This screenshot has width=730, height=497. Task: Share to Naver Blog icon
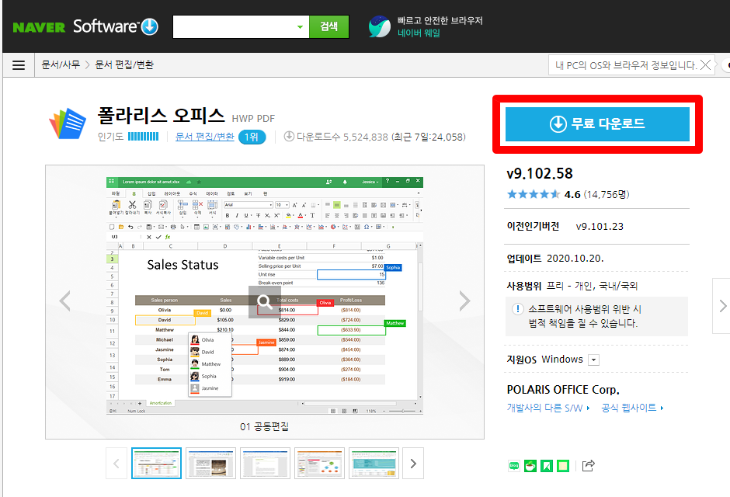tap(514, 465)
